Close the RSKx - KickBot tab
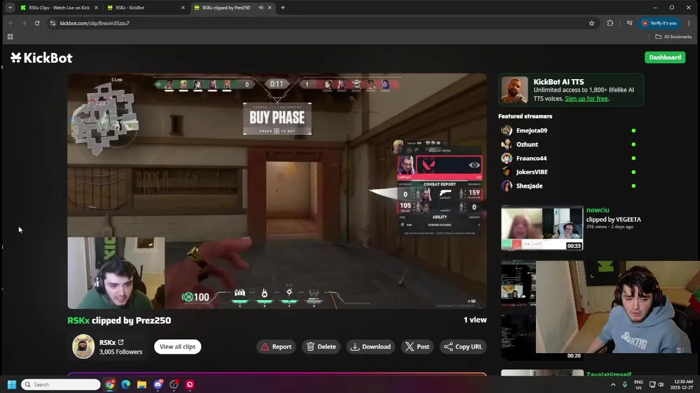 pos(183,8)
